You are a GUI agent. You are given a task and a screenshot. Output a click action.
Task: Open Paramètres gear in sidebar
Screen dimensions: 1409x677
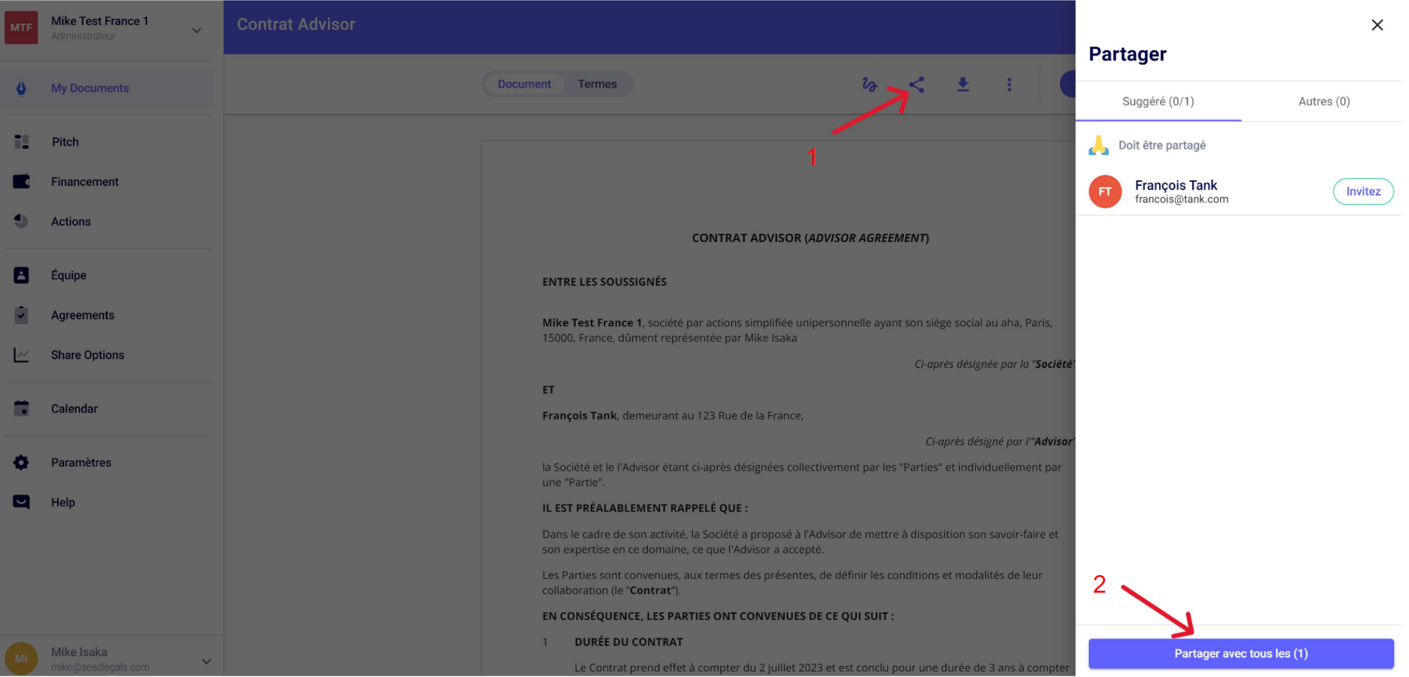click(81, 463)
